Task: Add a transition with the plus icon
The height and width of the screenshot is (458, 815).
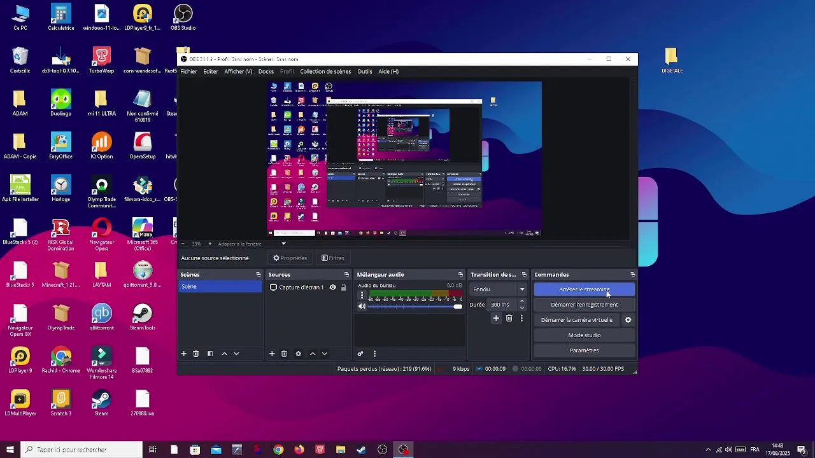Action: (x=496, y=318)
